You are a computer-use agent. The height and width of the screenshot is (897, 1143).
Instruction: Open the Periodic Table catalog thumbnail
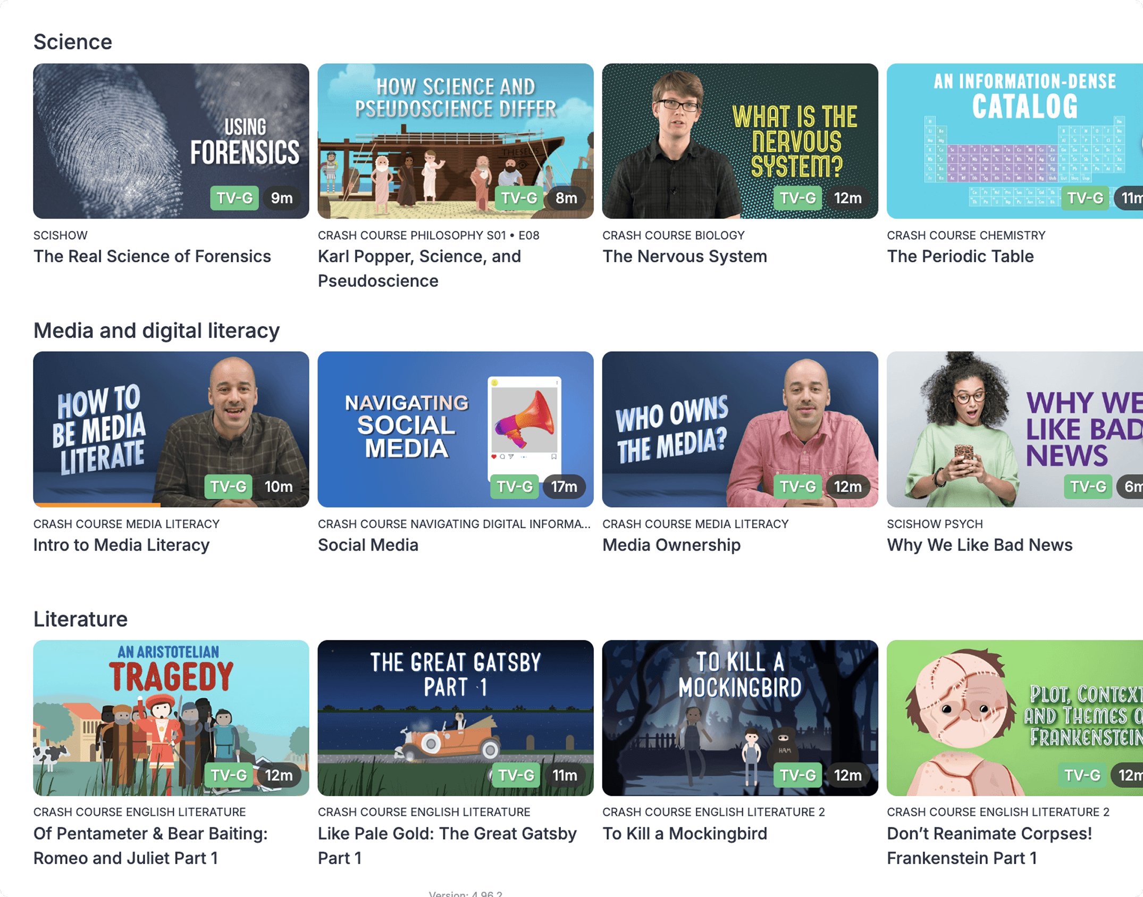pos(1015,141)
